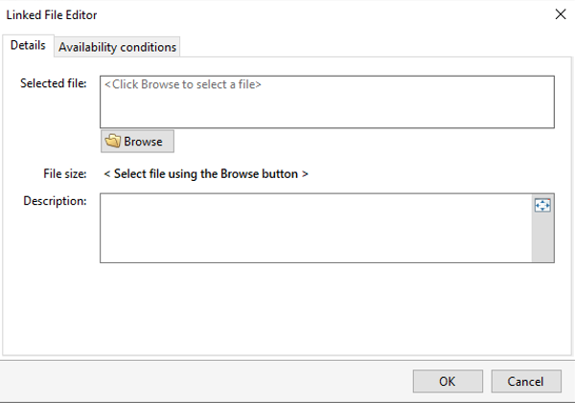The width and height of the screenshot is (575, 403).
Task: Click the 'Select file using the Browse button' text
Action: coord(206,173)
